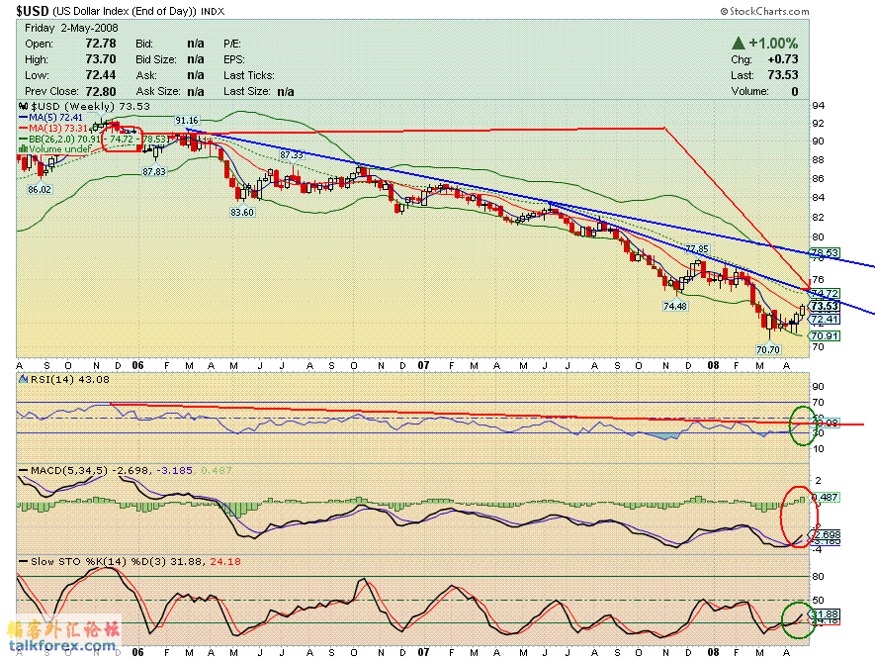Image resolution: width=875 pixels, height=661 pixels.
Task: Click the 06 year label under price chart
Action: coord(137,365)
